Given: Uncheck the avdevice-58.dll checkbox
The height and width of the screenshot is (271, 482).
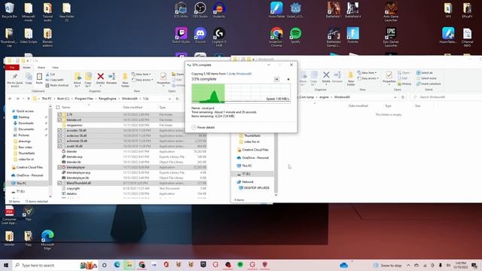Looking at the screenshot, I should [59, 135].
